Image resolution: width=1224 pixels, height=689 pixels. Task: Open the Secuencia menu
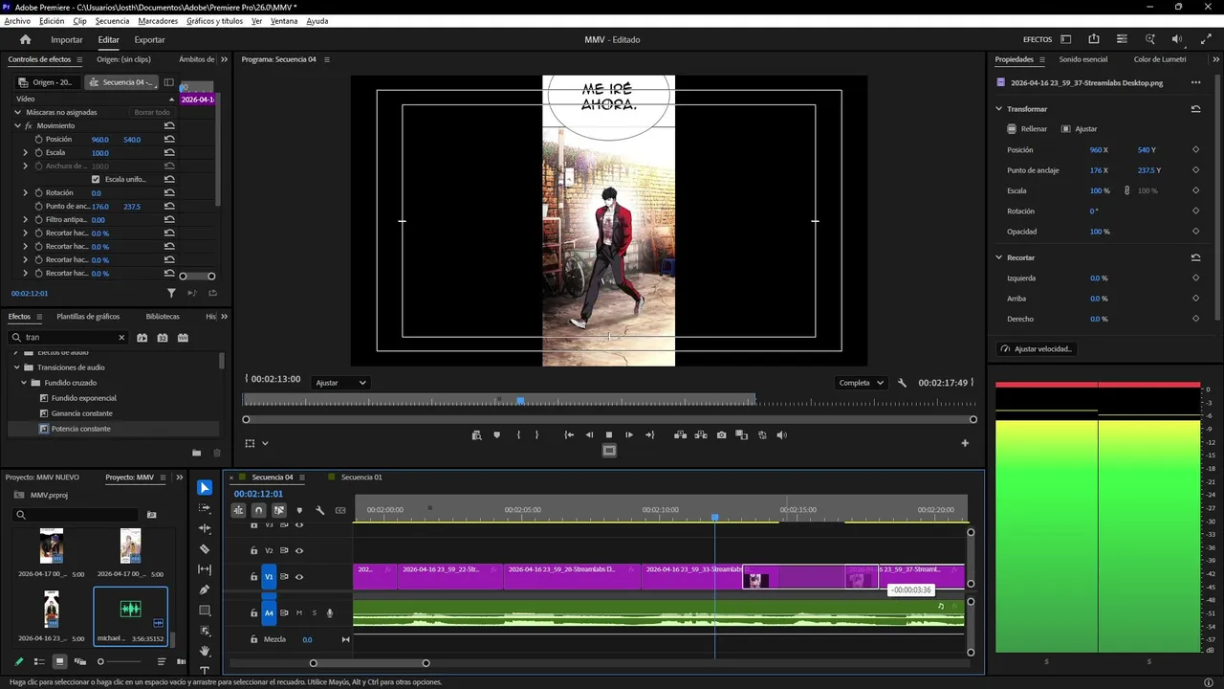click(x=112, y=21)
